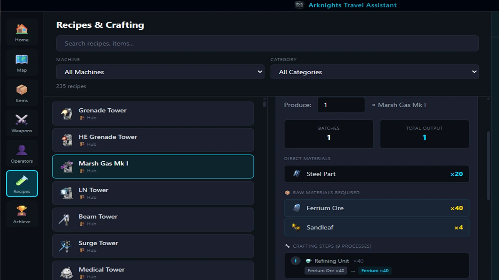Click the Crafting Steps wrench icon
Viewport: 499px width, 280px height.
[x=287, y=246]
